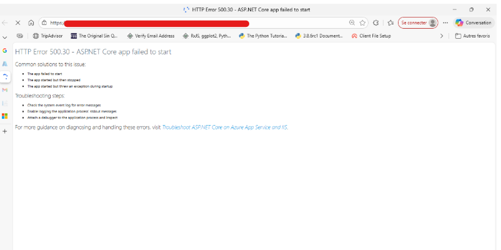Click the HTTP Error 500.30 page heading

[93, 52]
